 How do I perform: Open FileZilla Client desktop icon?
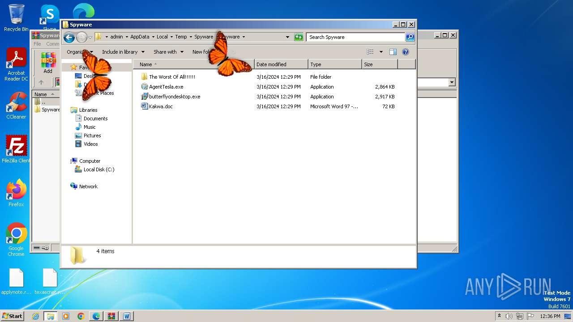(16, 149)
